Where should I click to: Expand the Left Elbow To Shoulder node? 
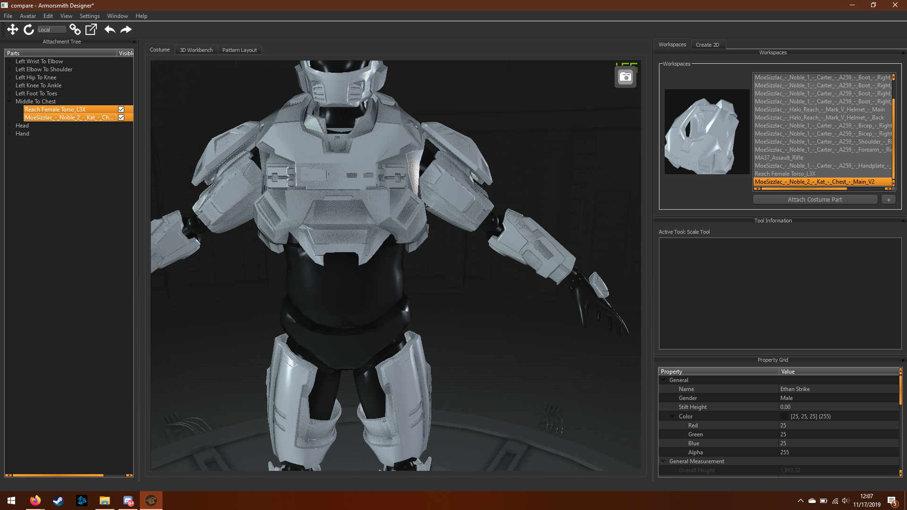[x=9, y=69]
